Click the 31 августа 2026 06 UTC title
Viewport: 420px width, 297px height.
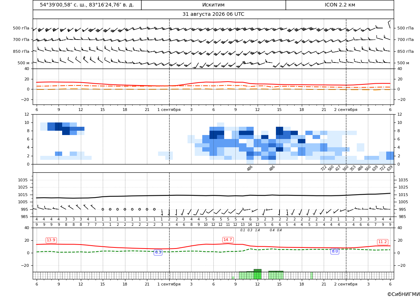[213, 14]
